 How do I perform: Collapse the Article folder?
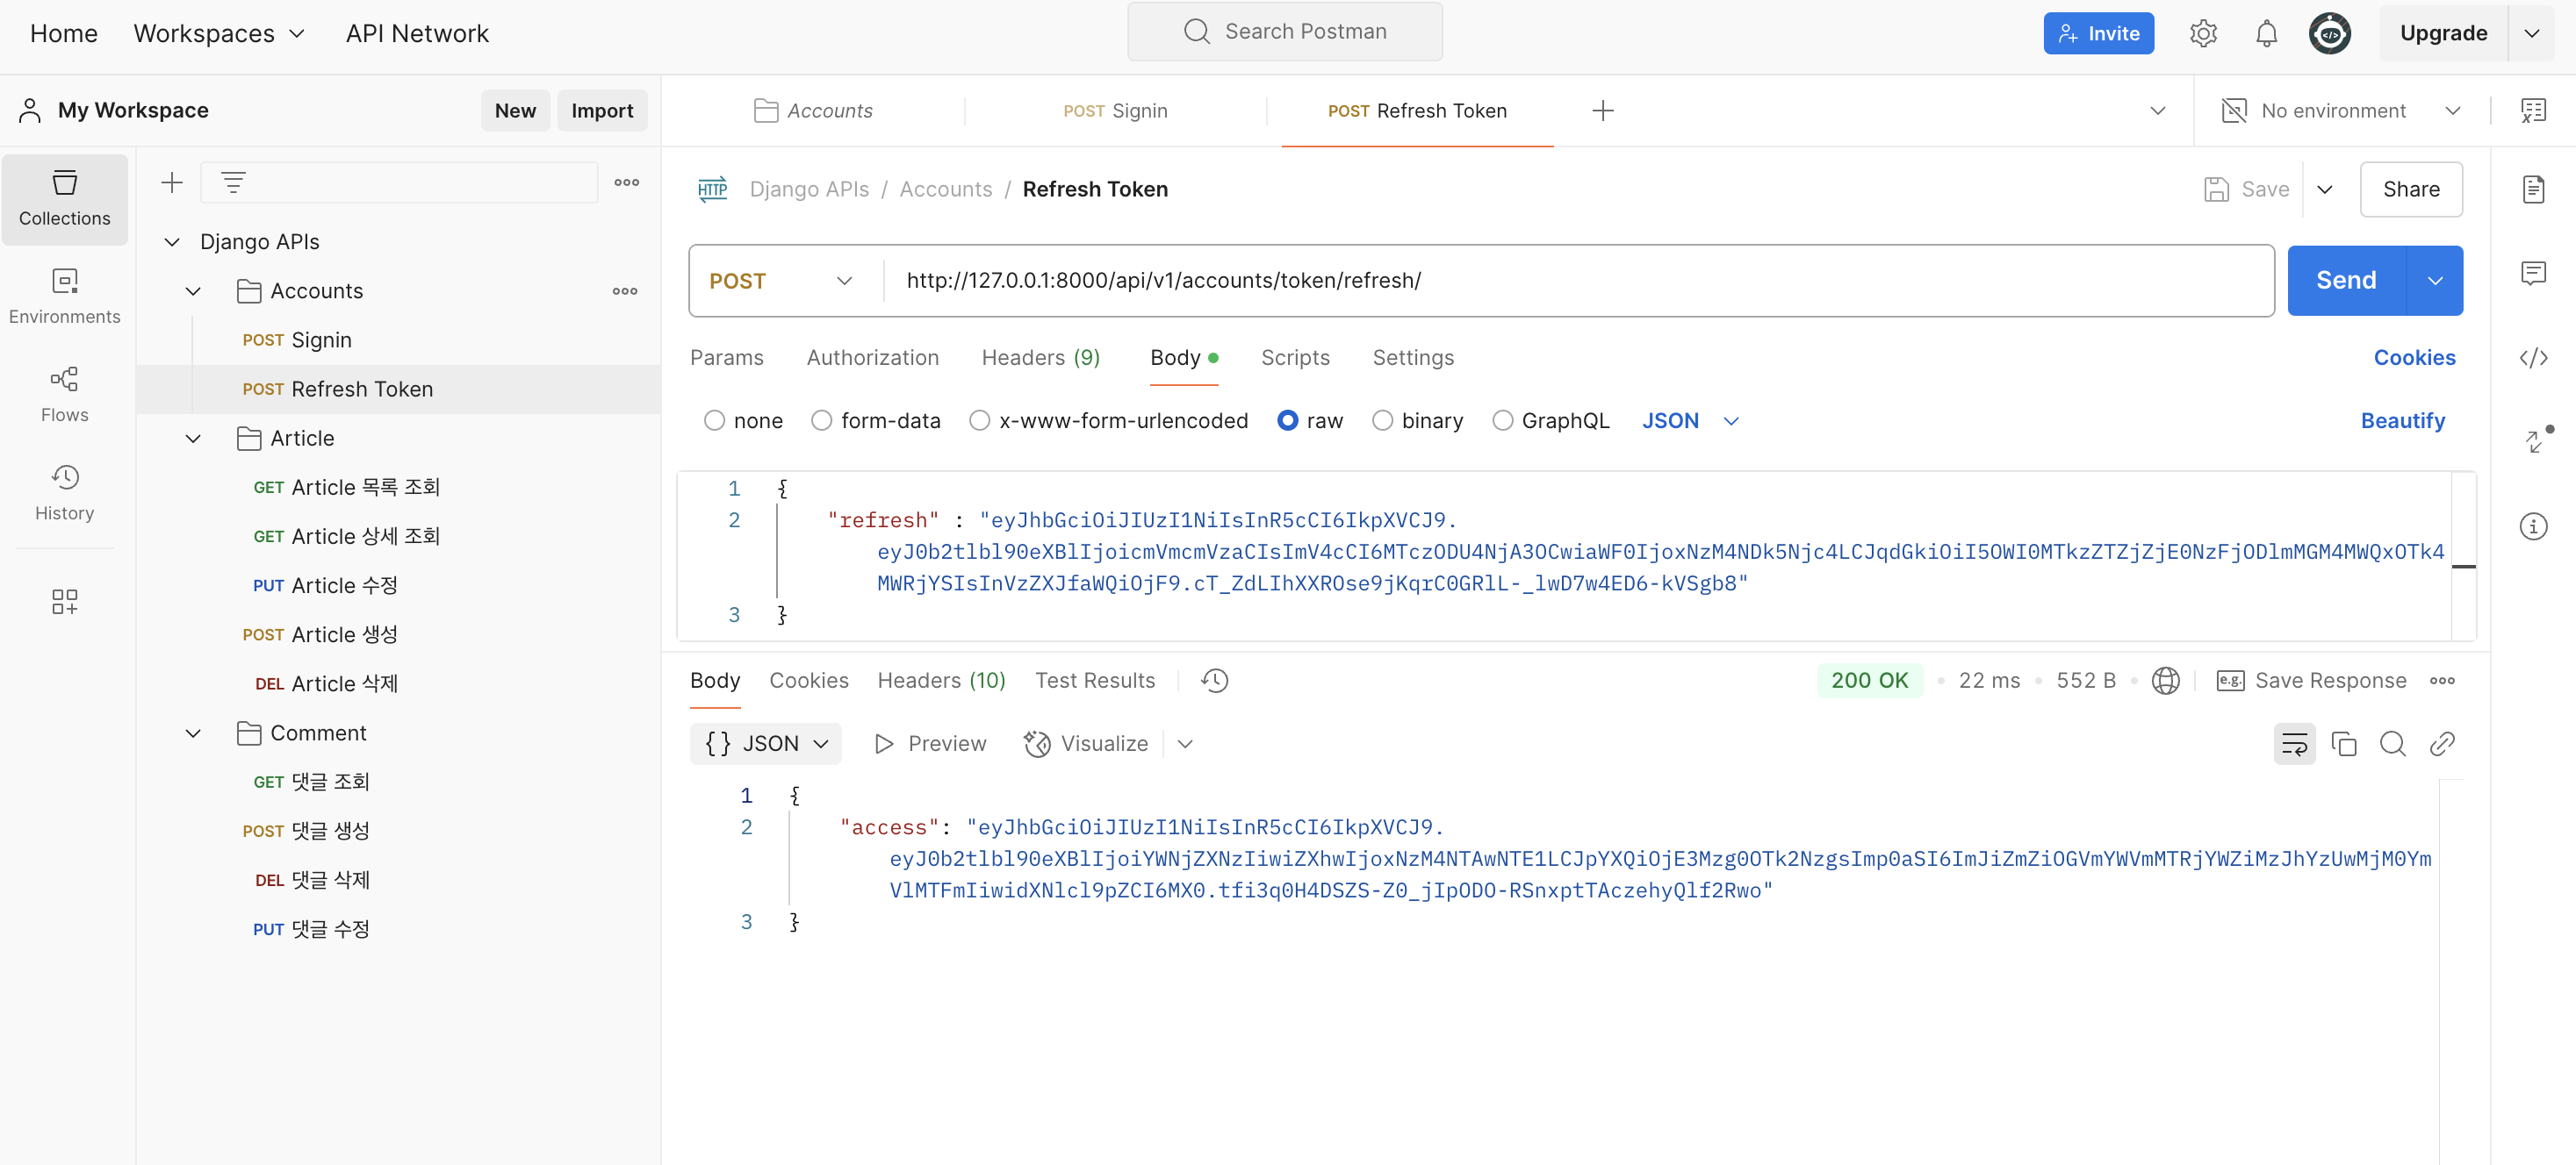coord(193,439)
